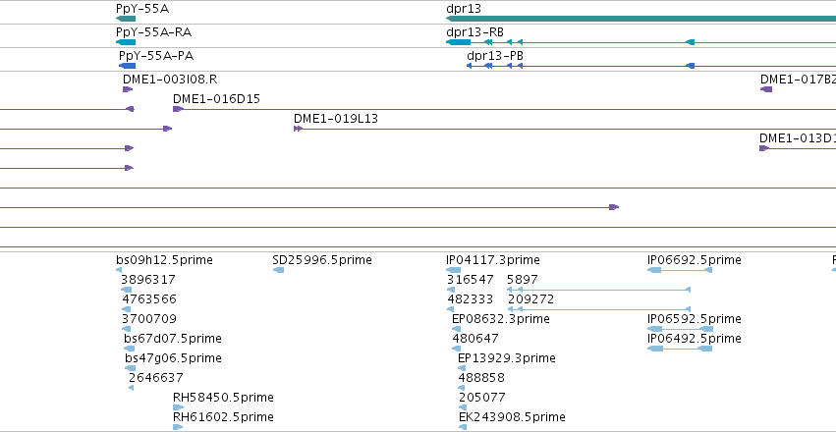Image resolution: width=836 pixels, height=432 pixels.
Task: Click the 480647 EST glyph
Action: click(x=457, y=349)
